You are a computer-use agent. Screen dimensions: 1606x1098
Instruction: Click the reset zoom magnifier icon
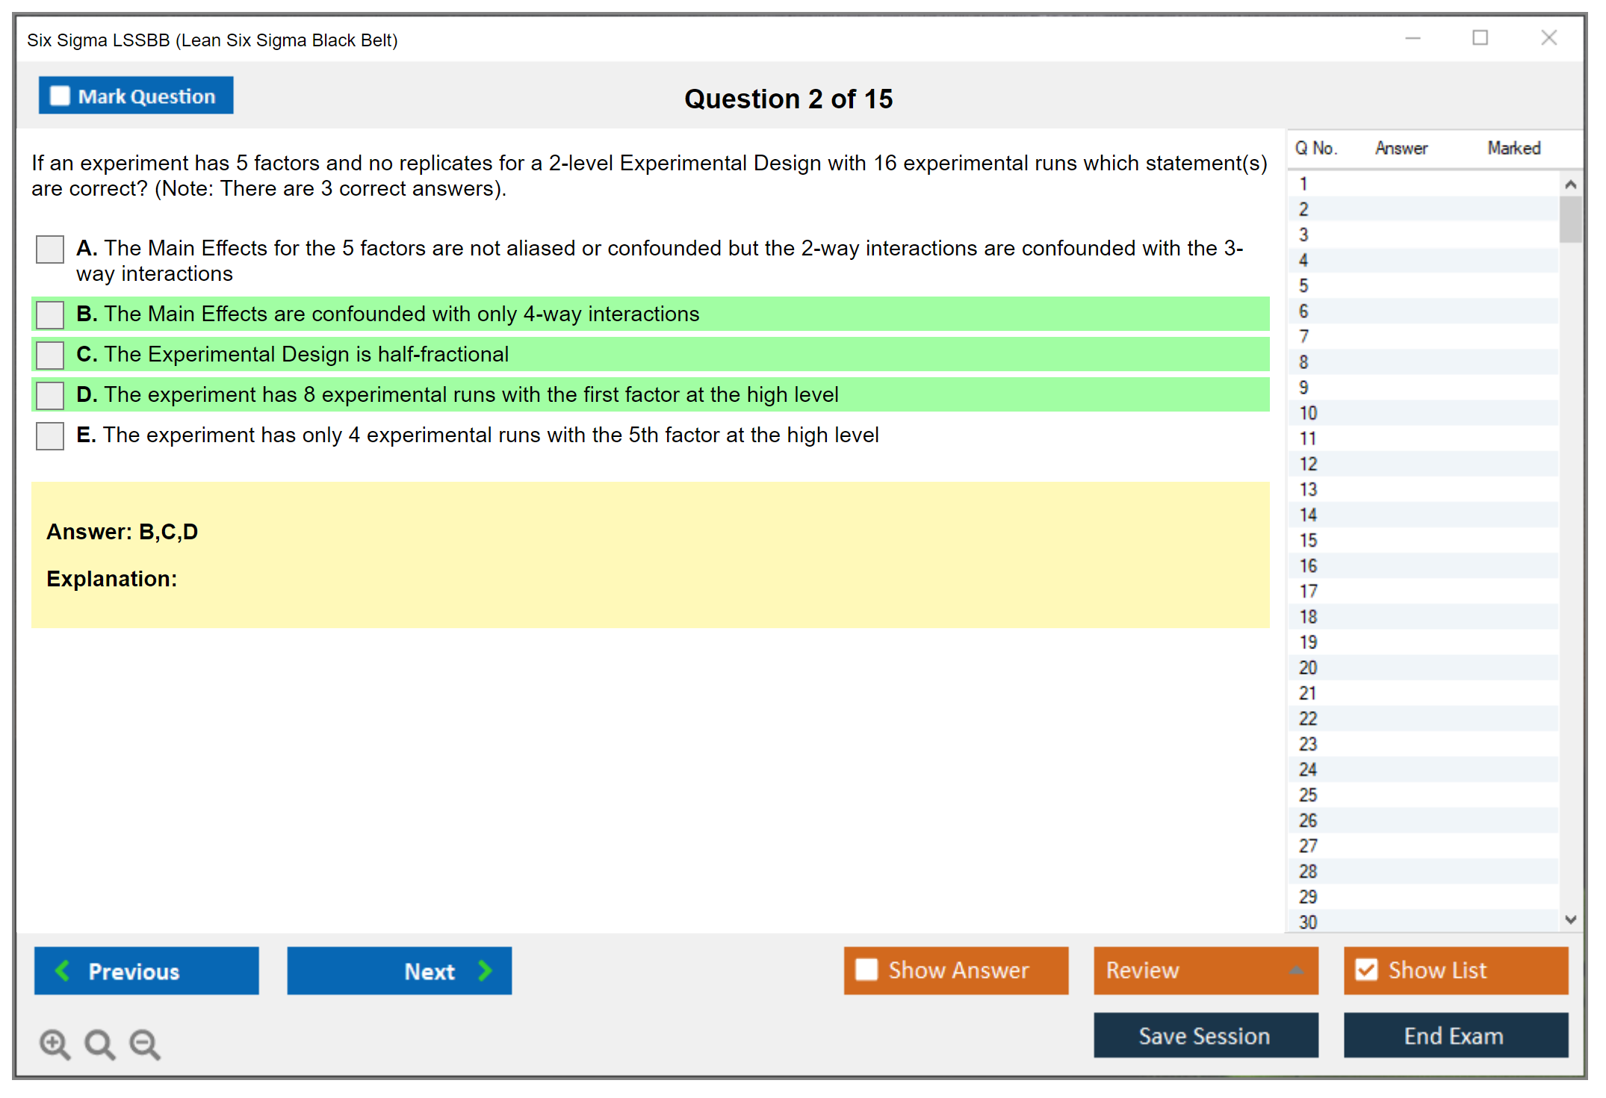click(99, 1043)
